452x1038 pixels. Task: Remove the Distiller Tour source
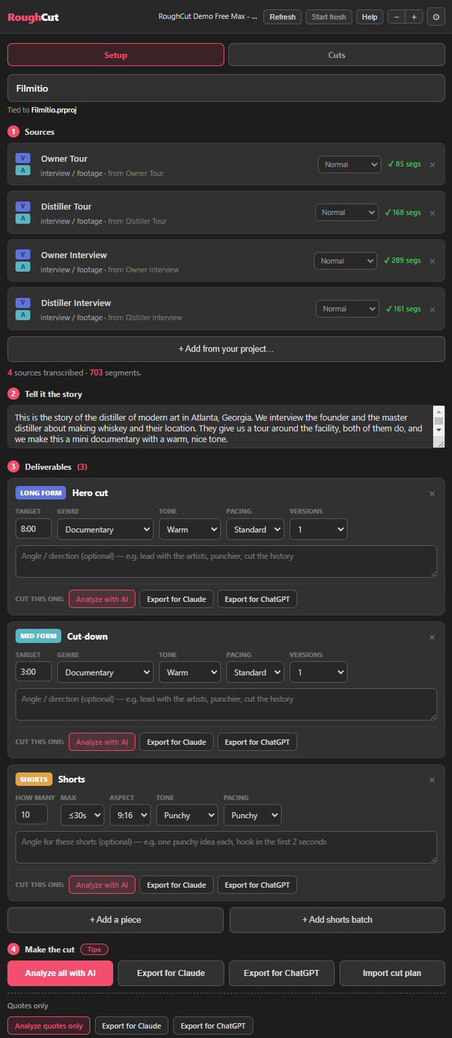432,213
